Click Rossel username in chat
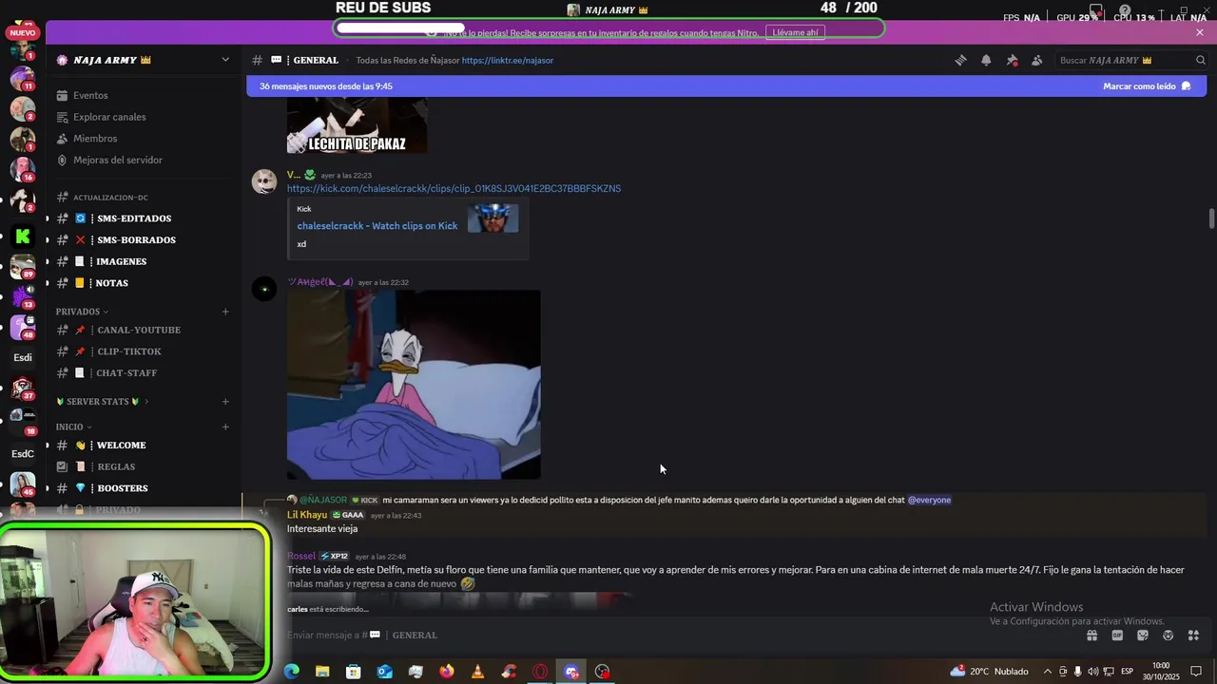Image resolution: width=1217 pixels, height=684 pixels. click(x=300, y=556)
